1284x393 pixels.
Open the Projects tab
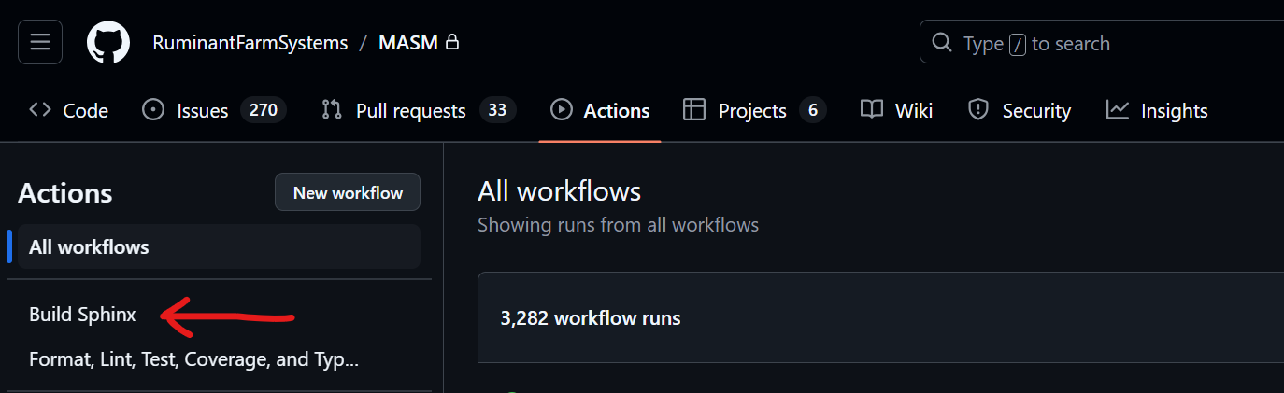click(754, 110)
